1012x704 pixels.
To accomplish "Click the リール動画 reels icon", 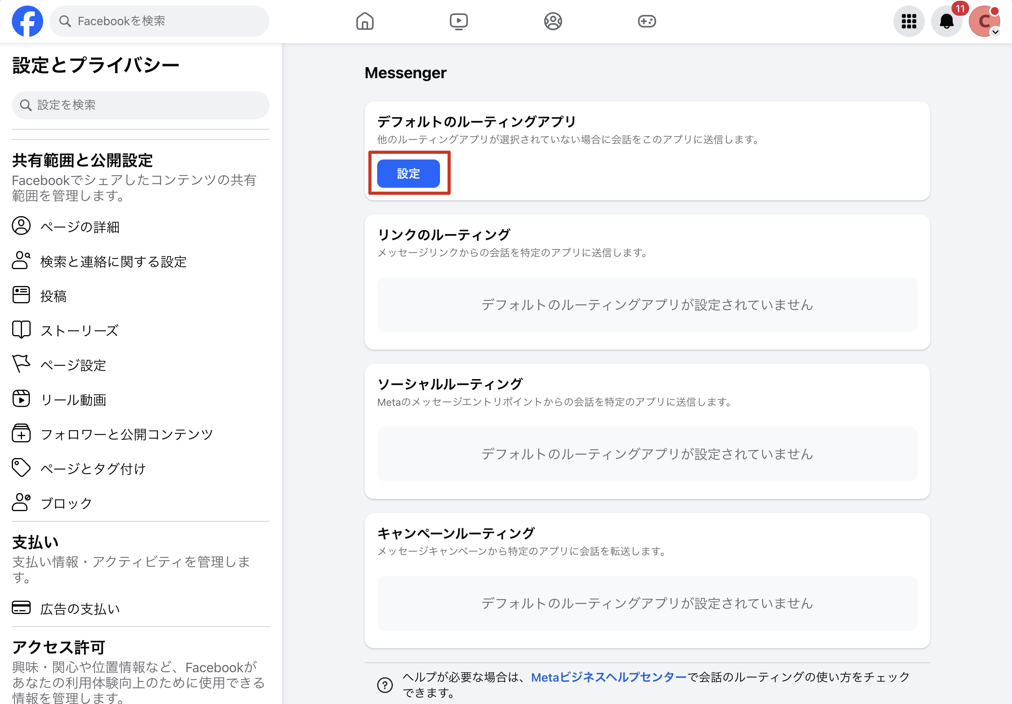I will (x=21, y=398).
